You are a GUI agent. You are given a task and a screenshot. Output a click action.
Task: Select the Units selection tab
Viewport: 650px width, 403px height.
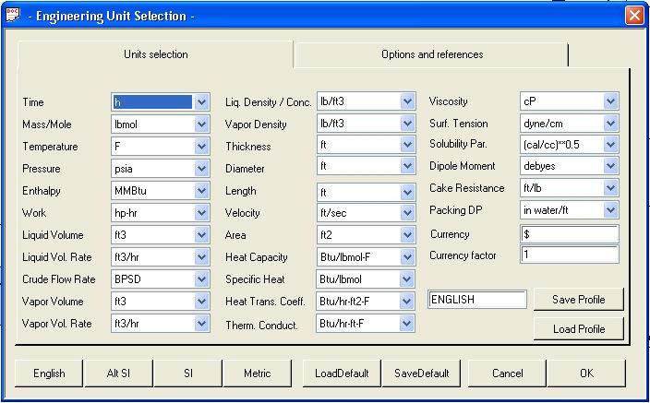click(155, 54)
